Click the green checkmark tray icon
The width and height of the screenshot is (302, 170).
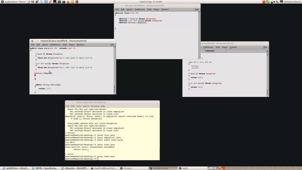point(268,2)
